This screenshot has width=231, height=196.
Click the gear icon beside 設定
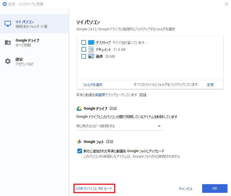coord(8,61)
